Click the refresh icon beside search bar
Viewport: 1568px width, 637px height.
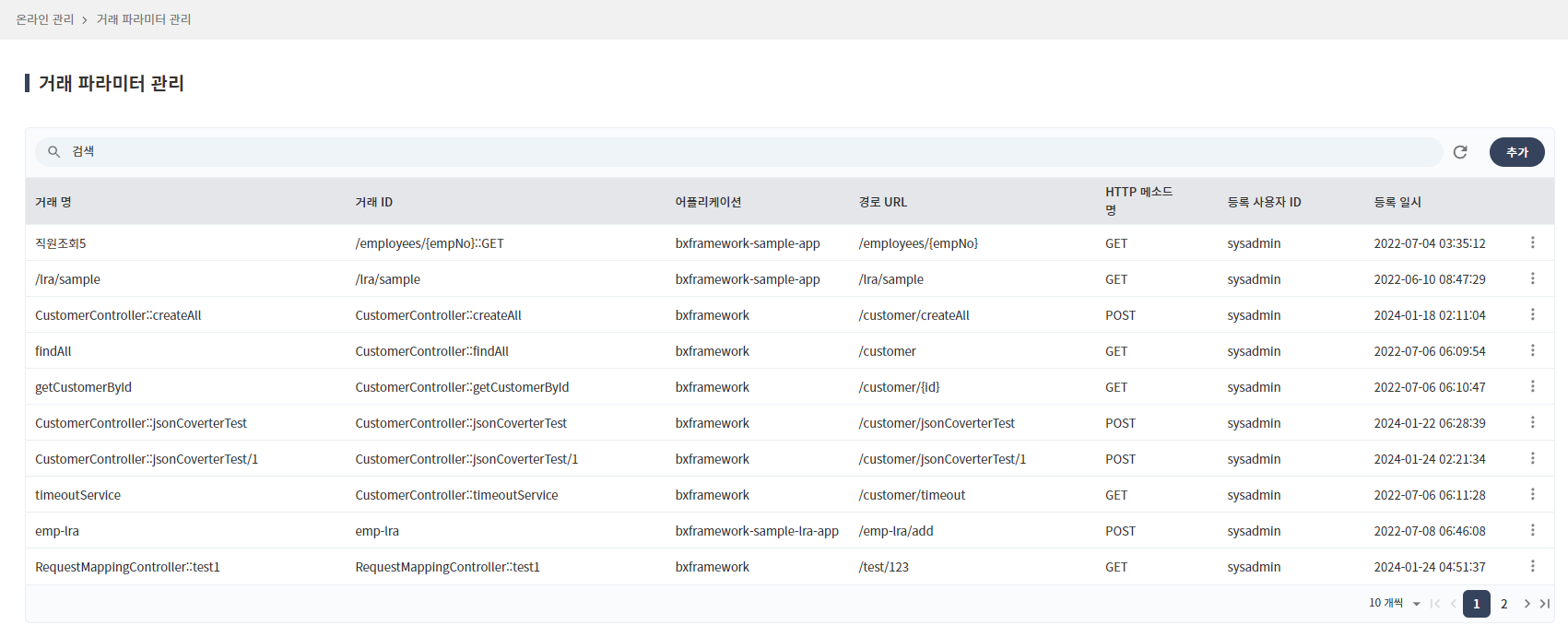pyautogui.click(x=1460, y=152)
